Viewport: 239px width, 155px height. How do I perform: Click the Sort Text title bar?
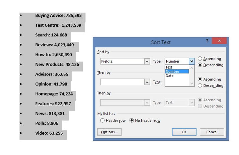pos(161,42)
